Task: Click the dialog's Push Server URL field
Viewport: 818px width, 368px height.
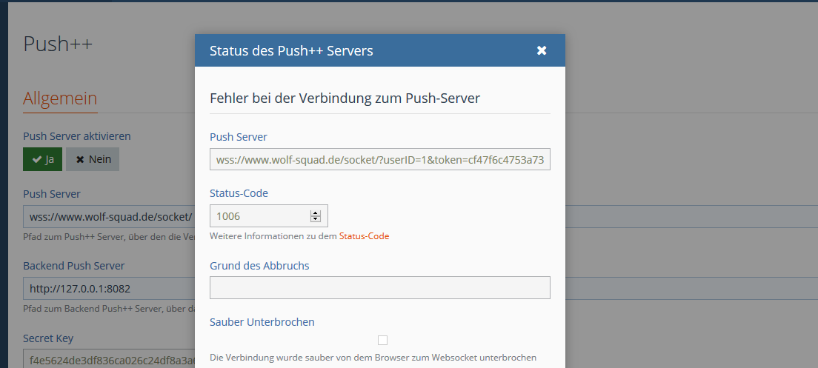Action: click(x=379, y=159)
